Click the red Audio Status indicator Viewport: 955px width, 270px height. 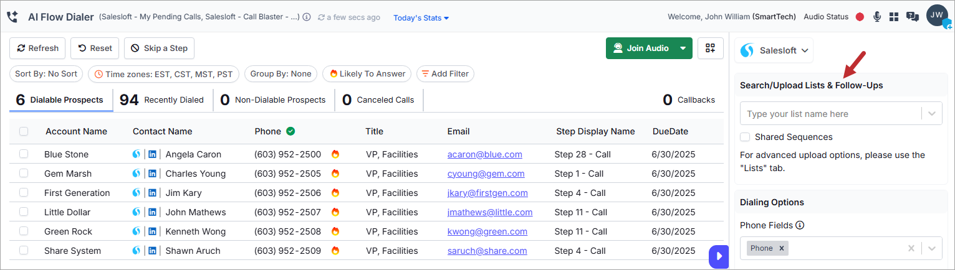pos(860,17)
